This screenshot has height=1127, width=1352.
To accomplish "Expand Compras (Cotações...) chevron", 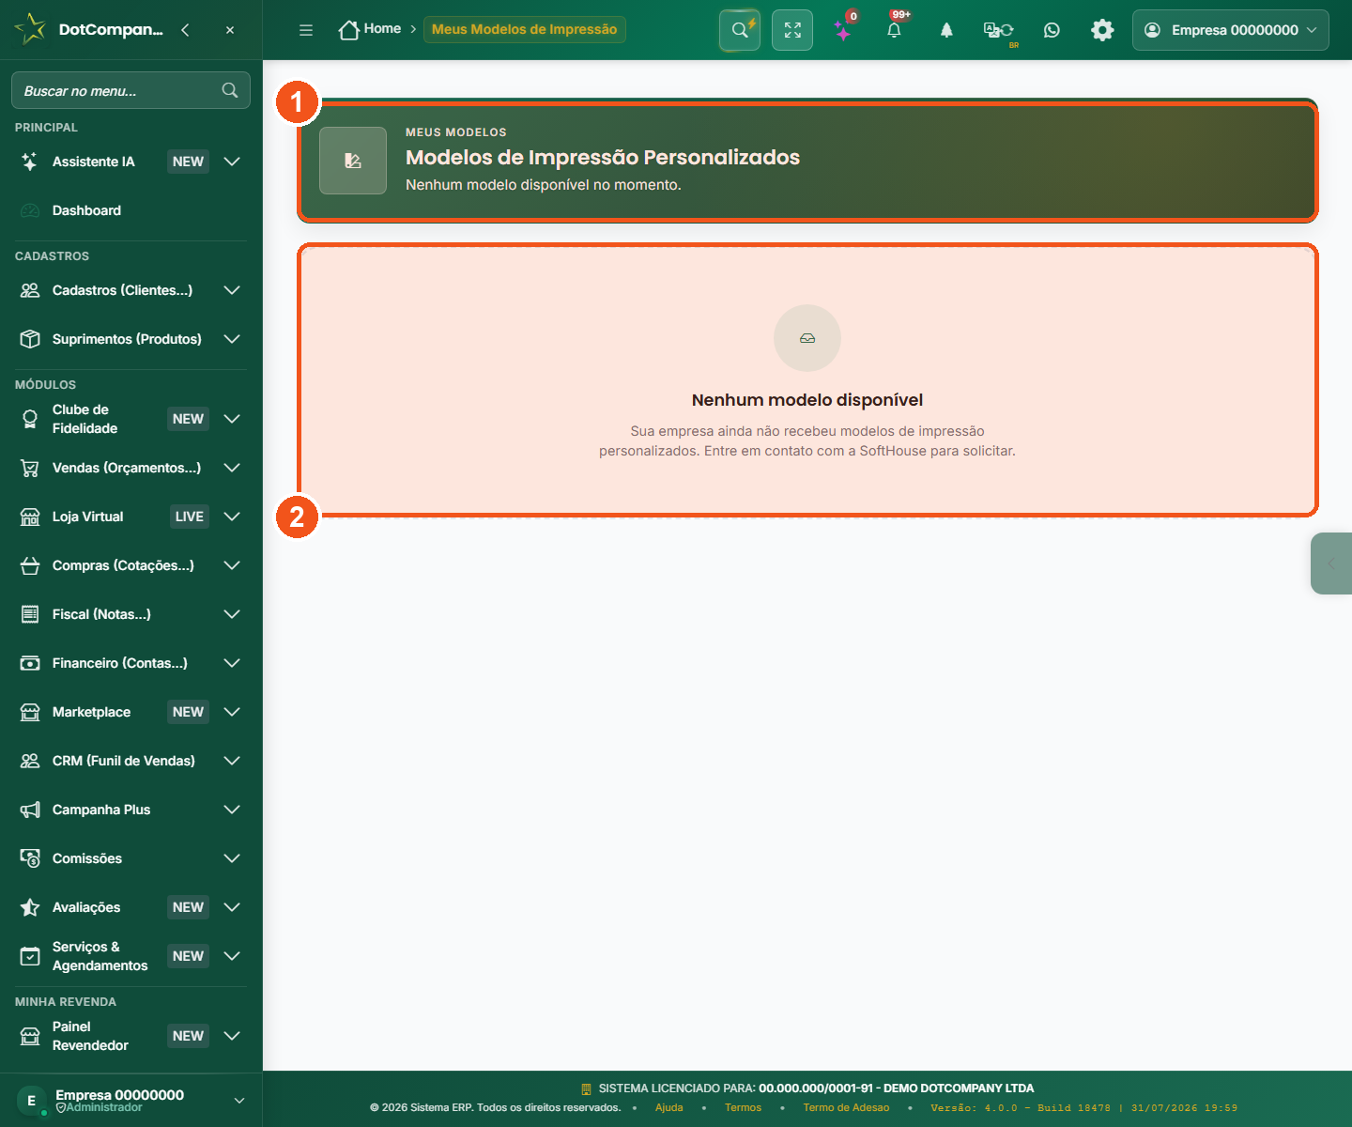I will coord(232,565).
